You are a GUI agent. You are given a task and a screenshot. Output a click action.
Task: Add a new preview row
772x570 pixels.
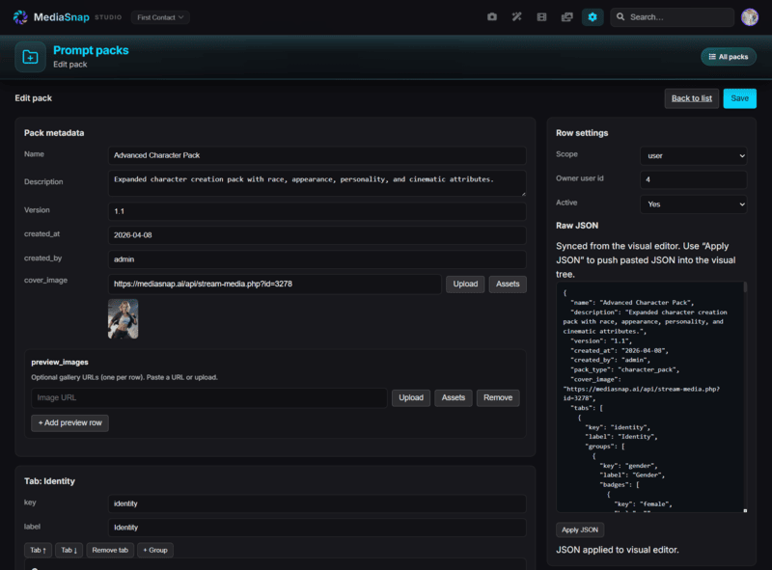(x=69, y=422)
